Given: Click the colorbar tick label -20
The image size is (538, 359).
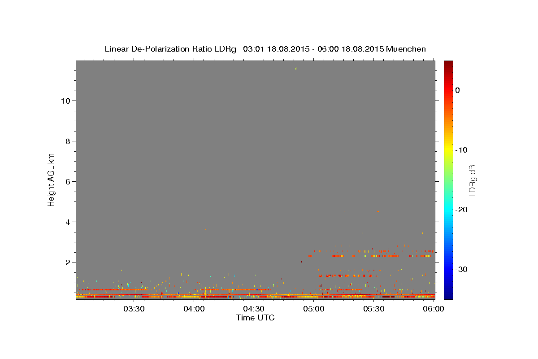Looking at the screenshot, I should tap(461, 210).
